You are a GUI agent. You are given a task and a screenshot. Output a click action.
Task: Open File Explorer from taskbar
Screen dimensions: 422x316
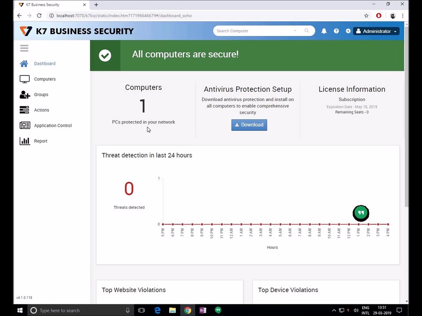[172, 310]
